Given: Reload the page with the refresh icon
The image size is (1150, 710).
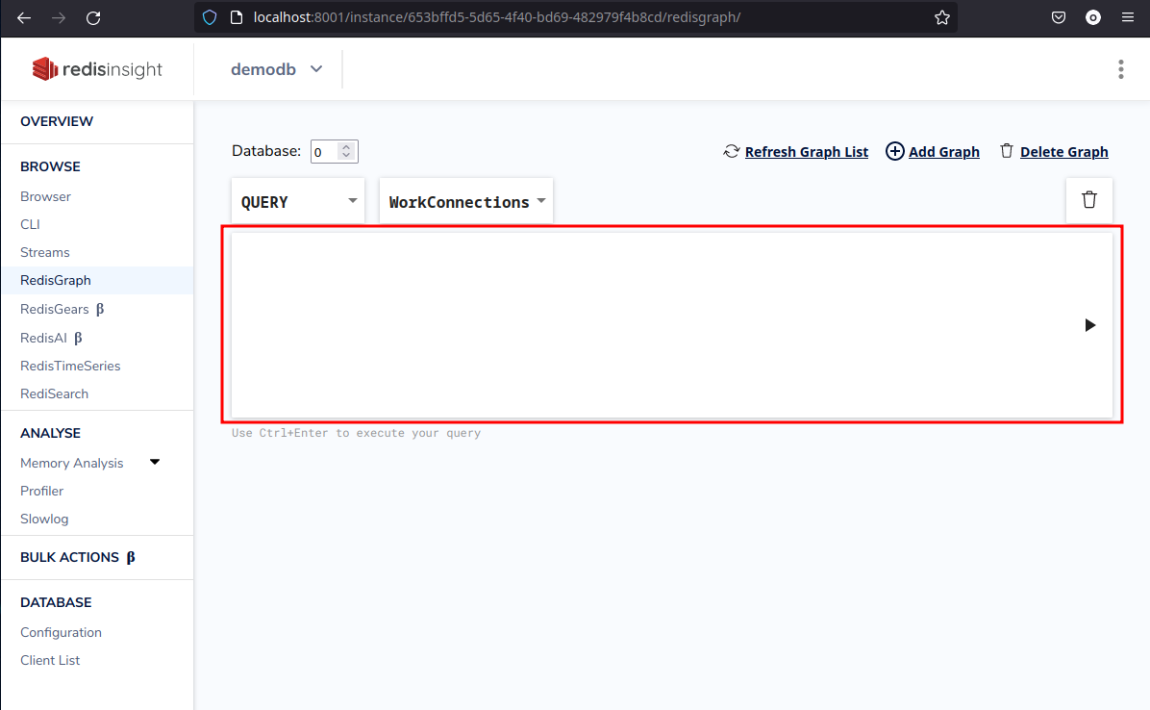Looking at the screenshot, I should (x=93, y=17).
